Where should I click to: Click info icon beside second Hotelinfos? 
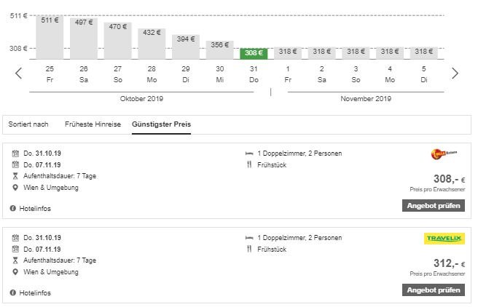(13, 292)
